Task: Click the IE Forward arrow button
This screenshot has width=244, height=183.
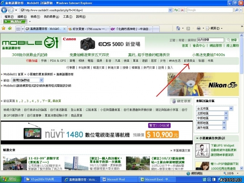Action: tap(11, 10)
